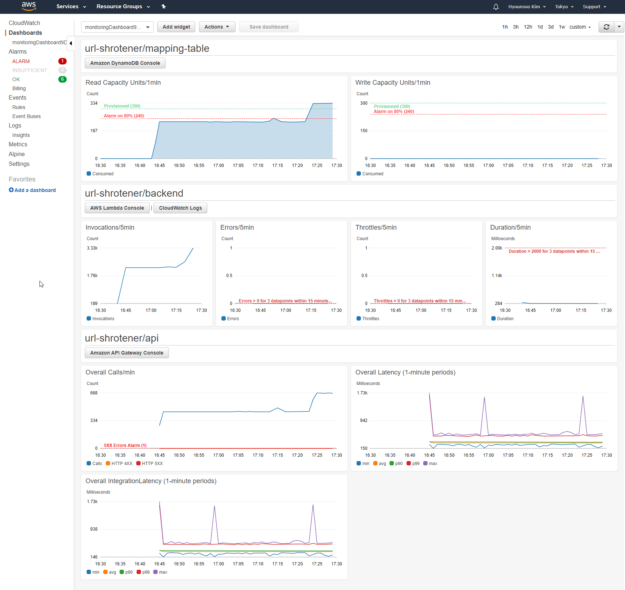Screen dimensions: 625x590
Task: Toggle max legend in Overall Latency chart
Action: [x=430, y=464]
